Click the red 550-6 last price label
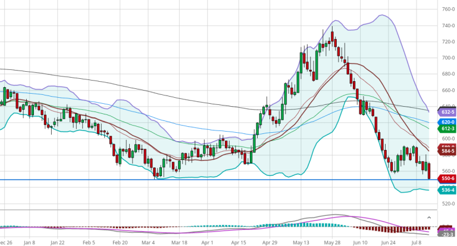The image size is (457, 246). pyautogui.click(x=447, y=178)
